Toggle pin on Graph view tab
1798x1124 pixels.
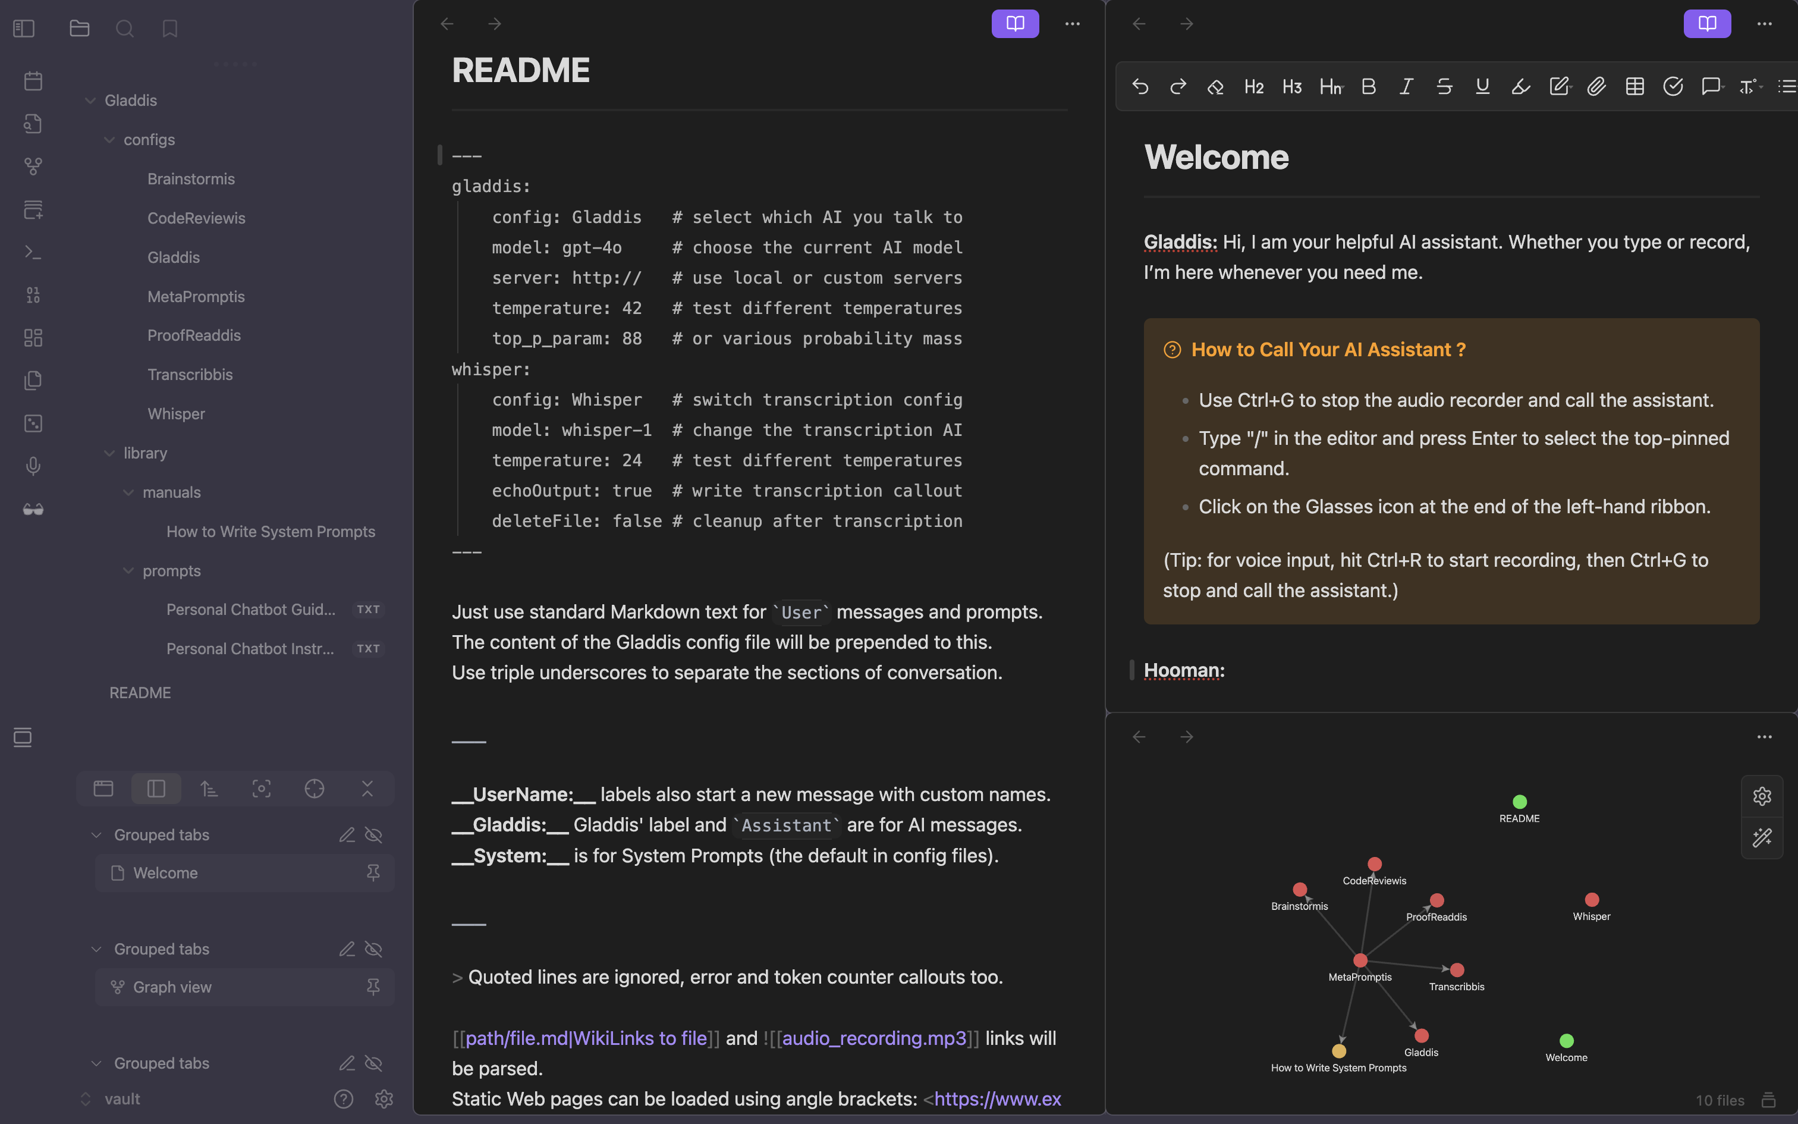pyautogui.click(x=373, y=987)
